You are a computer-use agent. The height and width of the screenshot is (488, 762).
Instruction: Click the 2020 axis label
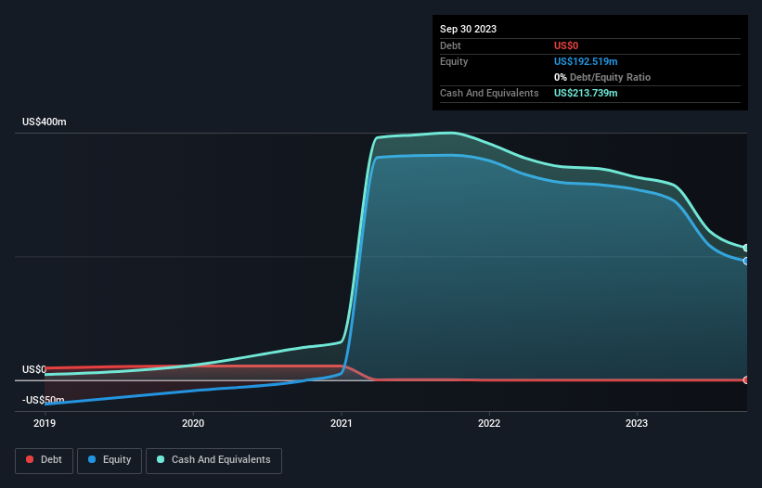pyautogui.click(x=193, y=423)
